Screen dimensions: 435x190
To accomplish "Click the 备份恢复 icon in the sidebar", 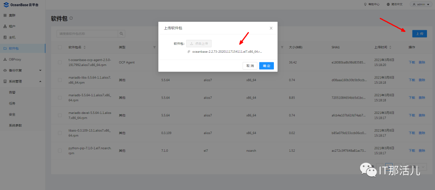I will pyautogui.click(x=5, y=70).
